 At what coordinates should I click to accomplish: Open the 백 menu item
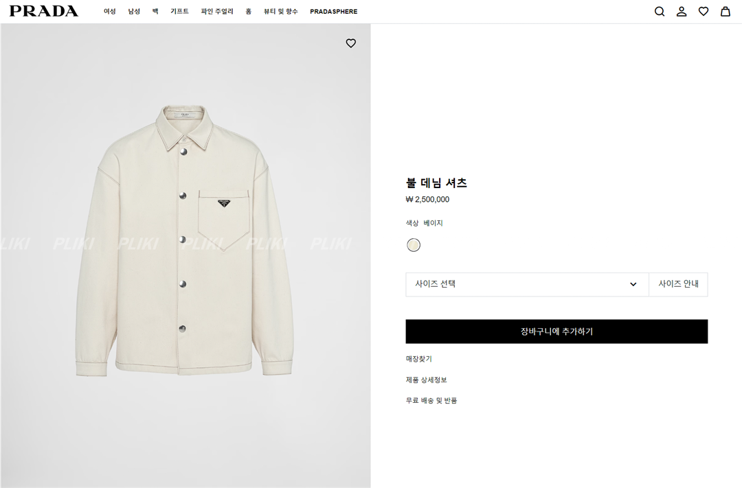coord(155,12)
